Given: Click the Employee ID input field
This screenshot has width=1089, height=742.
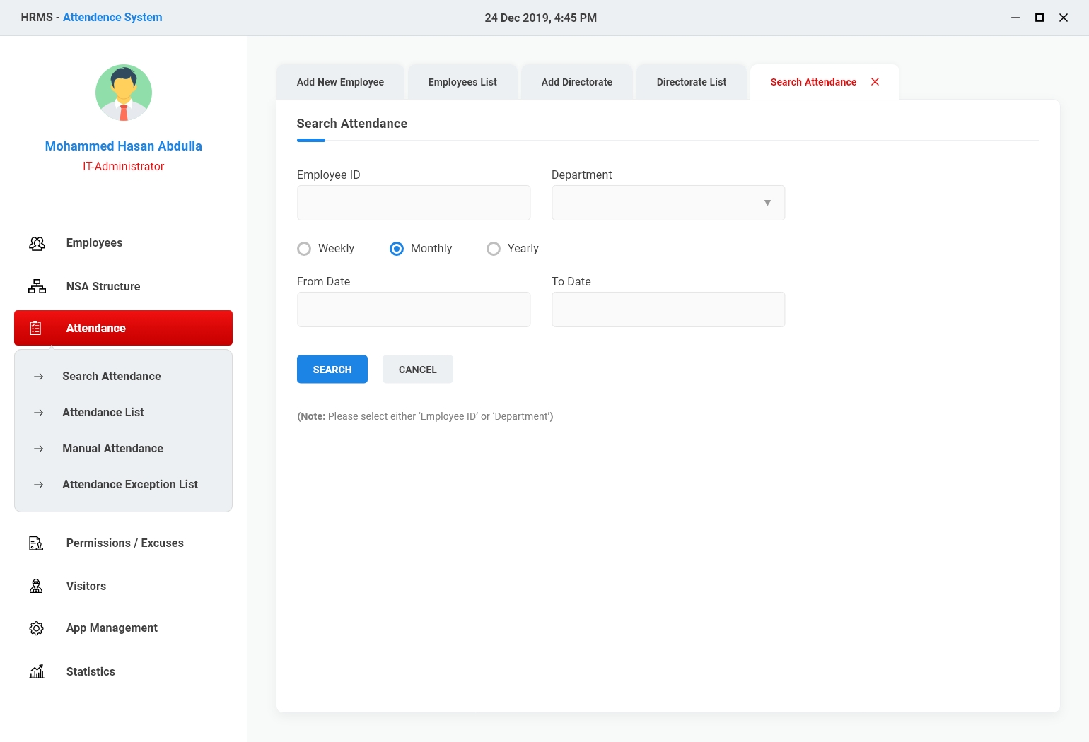Looking at the screenshot, I should [x=414, y=203].
